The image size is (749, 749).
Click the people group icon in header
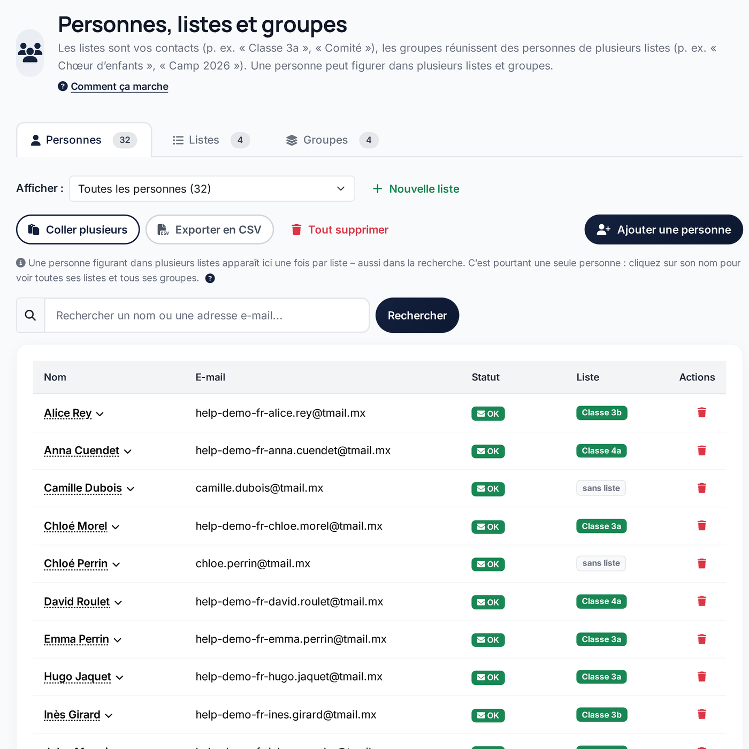pos(30,52)
